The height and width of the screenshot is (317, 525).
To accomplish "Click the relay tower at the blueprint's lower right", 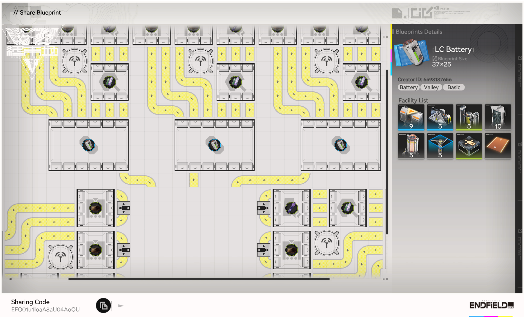I will [x=327, y=243].
